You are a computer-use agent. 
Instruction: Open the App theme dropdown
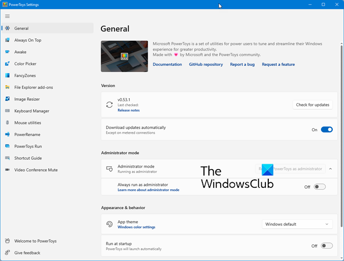tap(297, 224)
